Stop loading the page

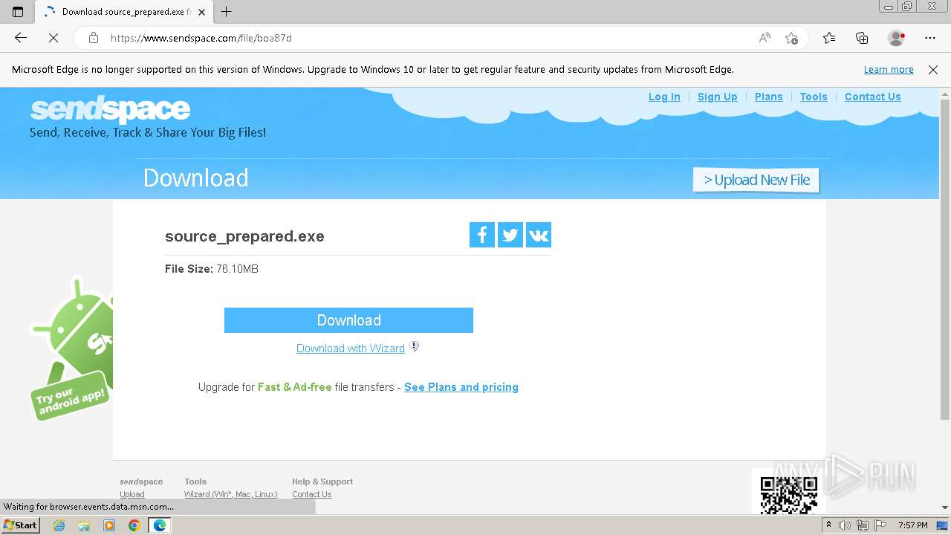click(53, 38)
